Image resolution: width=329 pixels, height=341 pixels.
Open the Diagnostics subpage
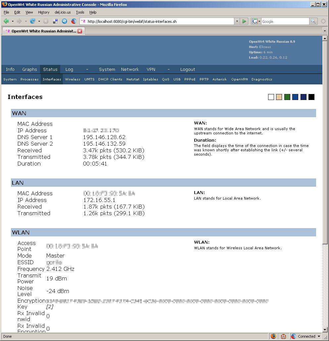tap(262, 79)
